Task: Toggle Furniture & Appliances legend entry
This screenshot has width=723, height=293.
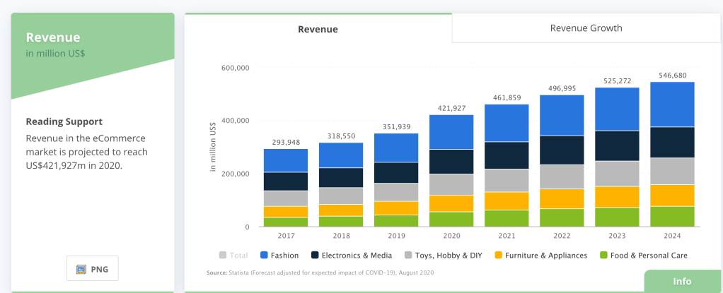Action: point(545,255)
